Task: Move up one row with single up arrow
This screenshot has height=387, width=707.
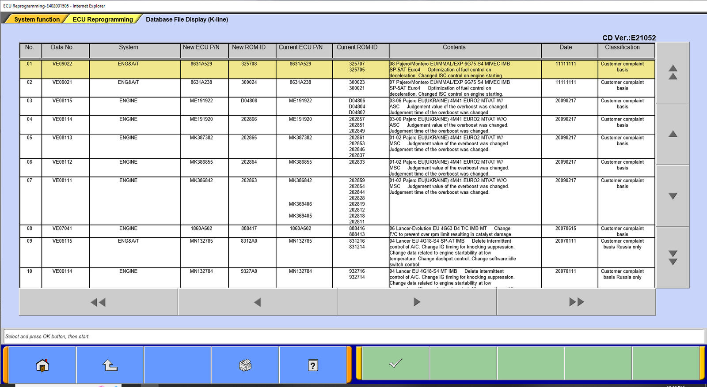Action: click(673, 134)
